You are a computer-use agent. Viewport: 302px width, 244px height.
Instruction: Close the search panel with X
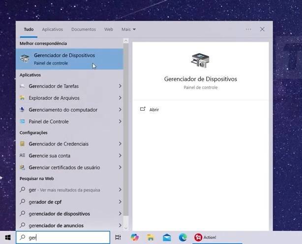(262, 30)
